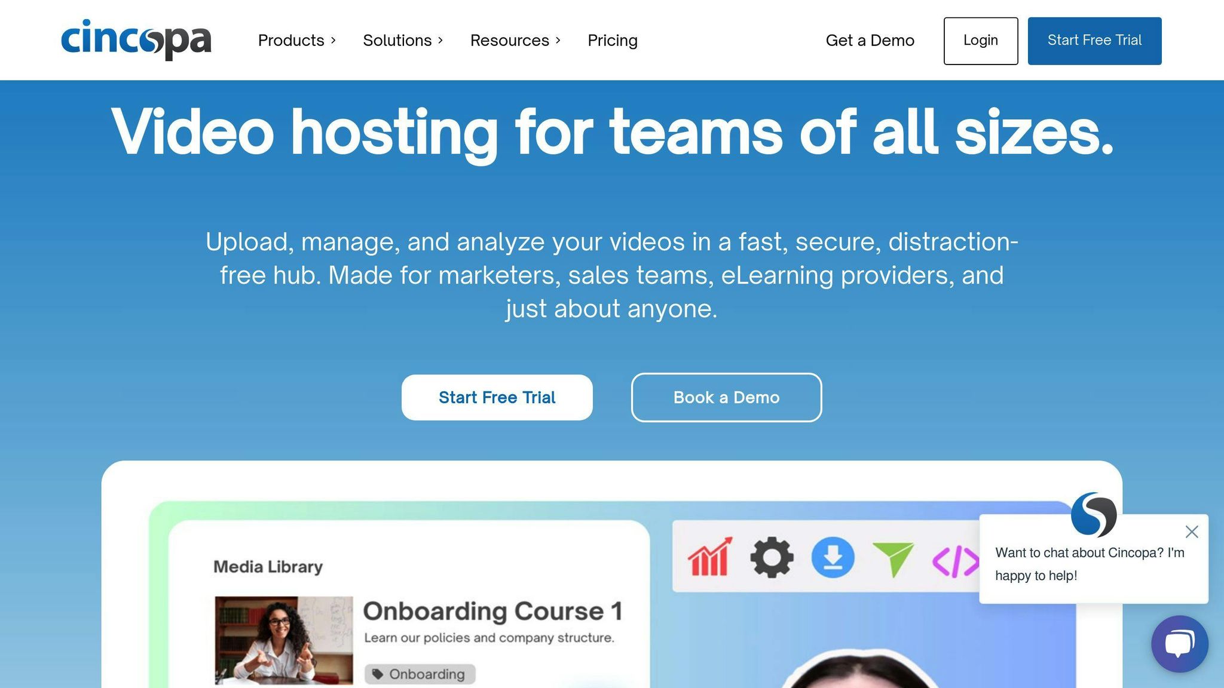Expand the Solutions chevron arrow

click(440, 41)
